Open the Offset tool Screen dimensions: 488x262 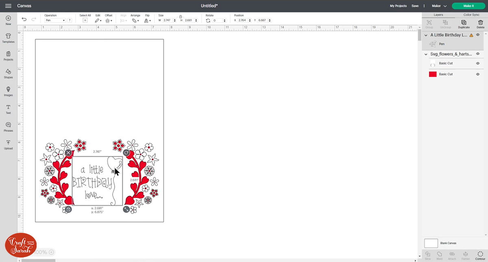point(108,20)
